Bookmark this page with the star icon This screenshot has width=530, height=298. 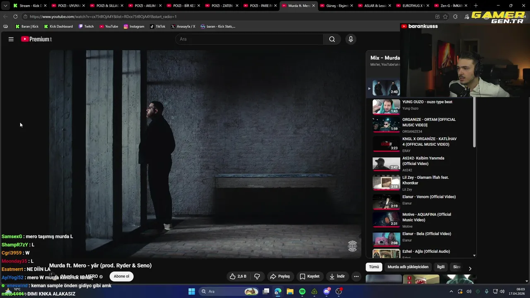(446, 17)
